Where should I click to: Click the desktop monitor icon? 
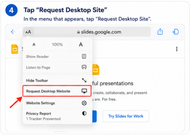coord(84,91)
